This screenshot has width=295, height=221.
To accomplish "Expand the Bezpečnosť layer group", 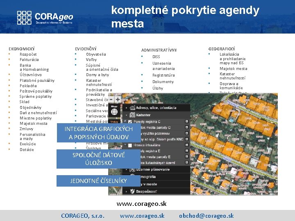I will [x=127, y=192].
